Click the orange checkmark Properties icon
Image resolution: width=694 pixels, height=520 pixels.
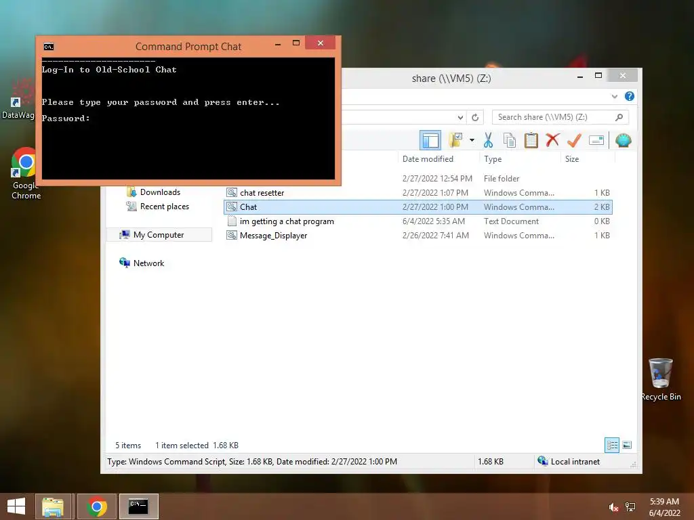click(x=574, y=140)
